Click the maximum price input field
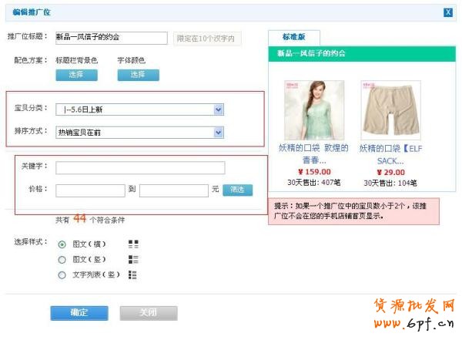This screenshot has width=462, height=340. (x=174, y=190)
